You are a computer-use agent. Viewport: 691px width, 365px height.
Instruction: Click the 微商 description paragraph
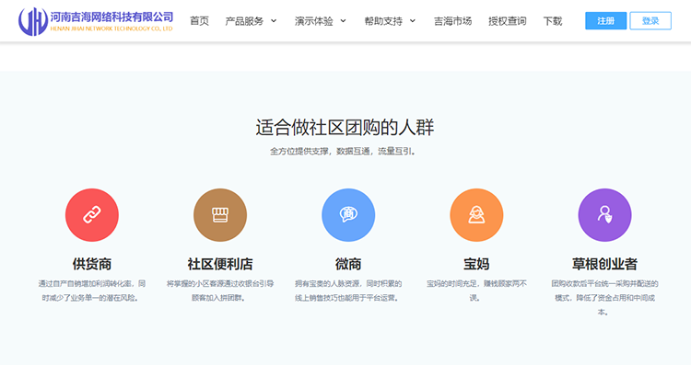click(x=348, y=291)
